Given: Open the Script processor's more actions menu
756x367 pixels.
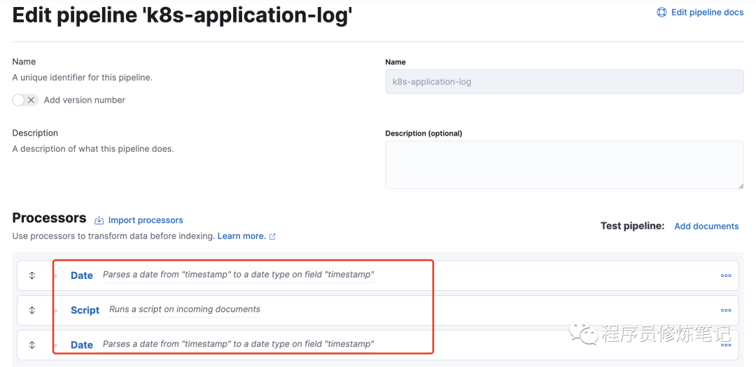Looking at the screenshot, I should [x=725, y=310].
